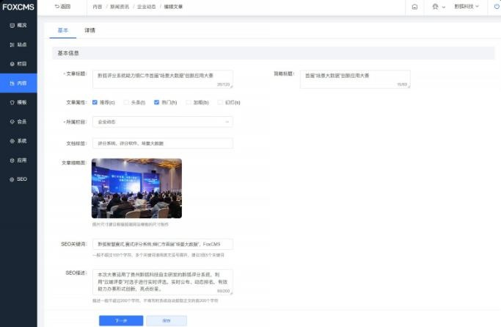Viewport: 501px width, 327px height.
Task: Switch to the 详情 tab
Action: click(89, 30)
